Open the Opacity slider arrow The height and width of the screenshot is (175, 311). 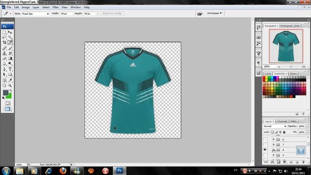click(x=307, y=126)
